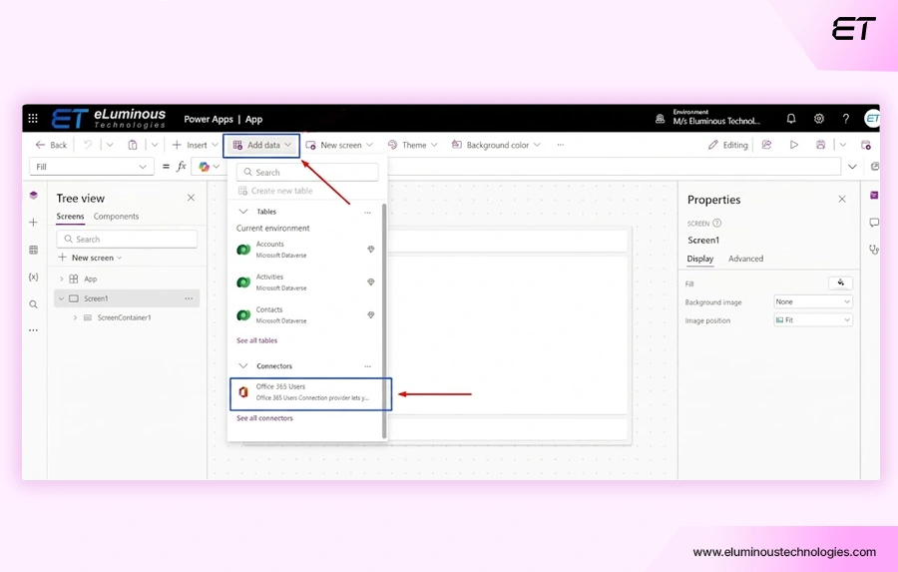Open the Insert menu

(x=195, y=145)
